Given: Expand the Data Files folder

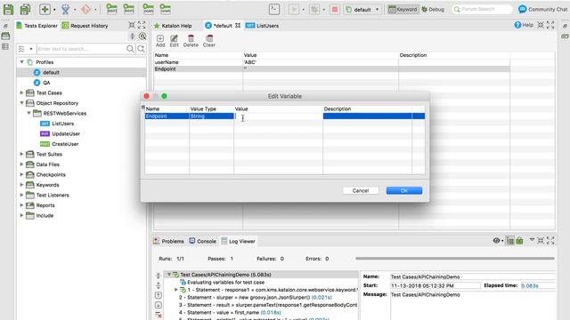Looking at the screenshot, I should point(21,164).
